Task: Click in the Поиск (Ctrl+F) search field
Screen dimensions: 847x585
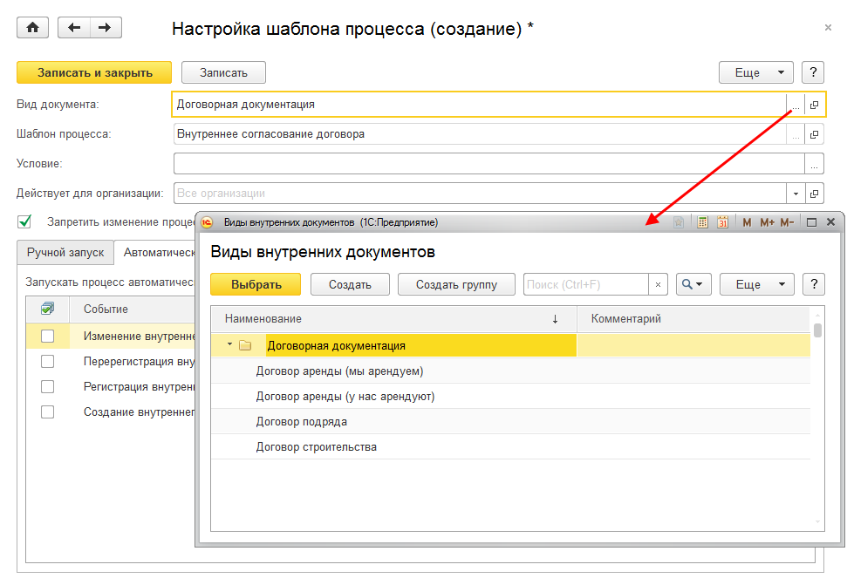Action: (x=586, y=284)
